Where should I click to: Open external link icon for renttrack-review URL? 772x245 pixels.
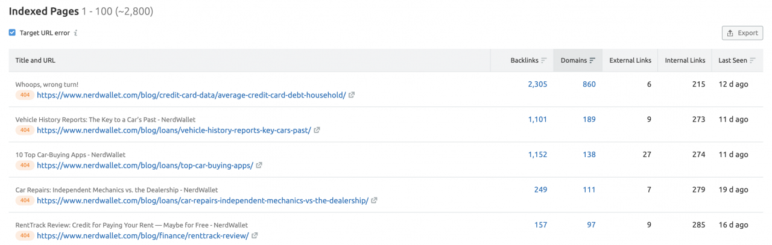tap(255, 235)
